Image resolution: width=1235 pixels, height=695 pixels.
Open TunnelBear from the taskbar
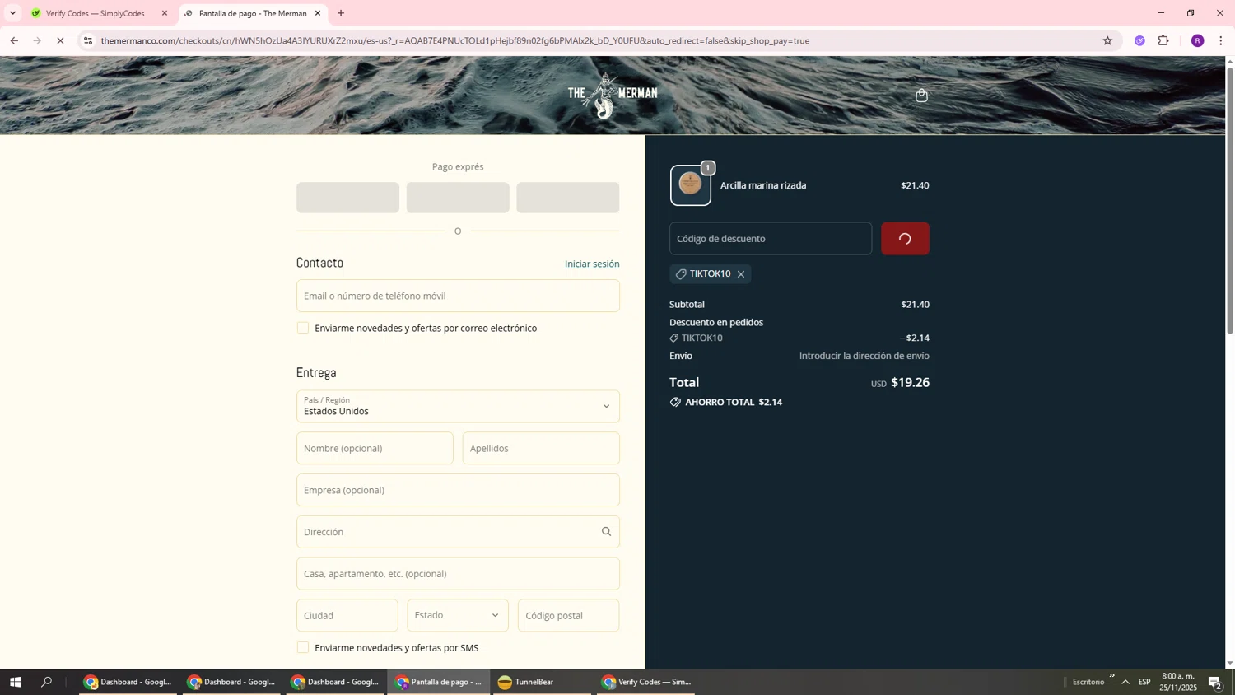(x=543, y=682)
